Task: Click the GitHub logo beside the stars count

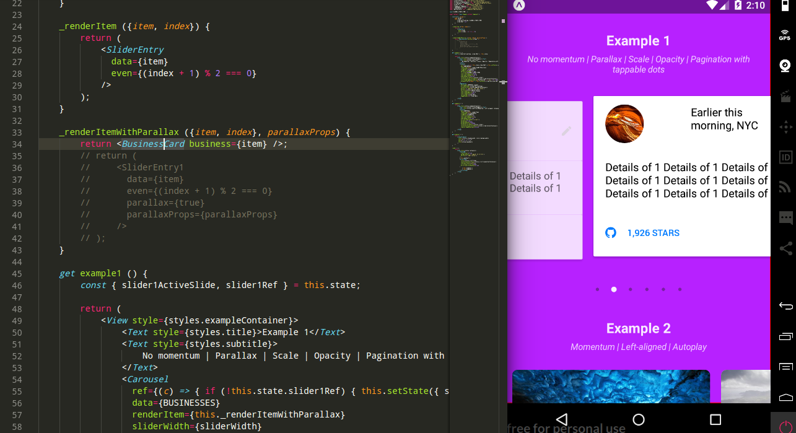Action: coord(611,232)
